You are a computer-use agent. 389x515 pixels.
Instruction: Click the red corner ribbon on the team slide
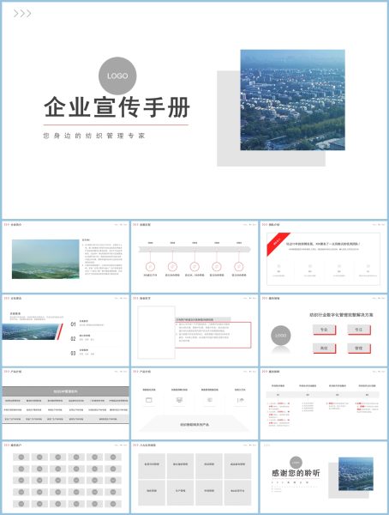[278, 244]
